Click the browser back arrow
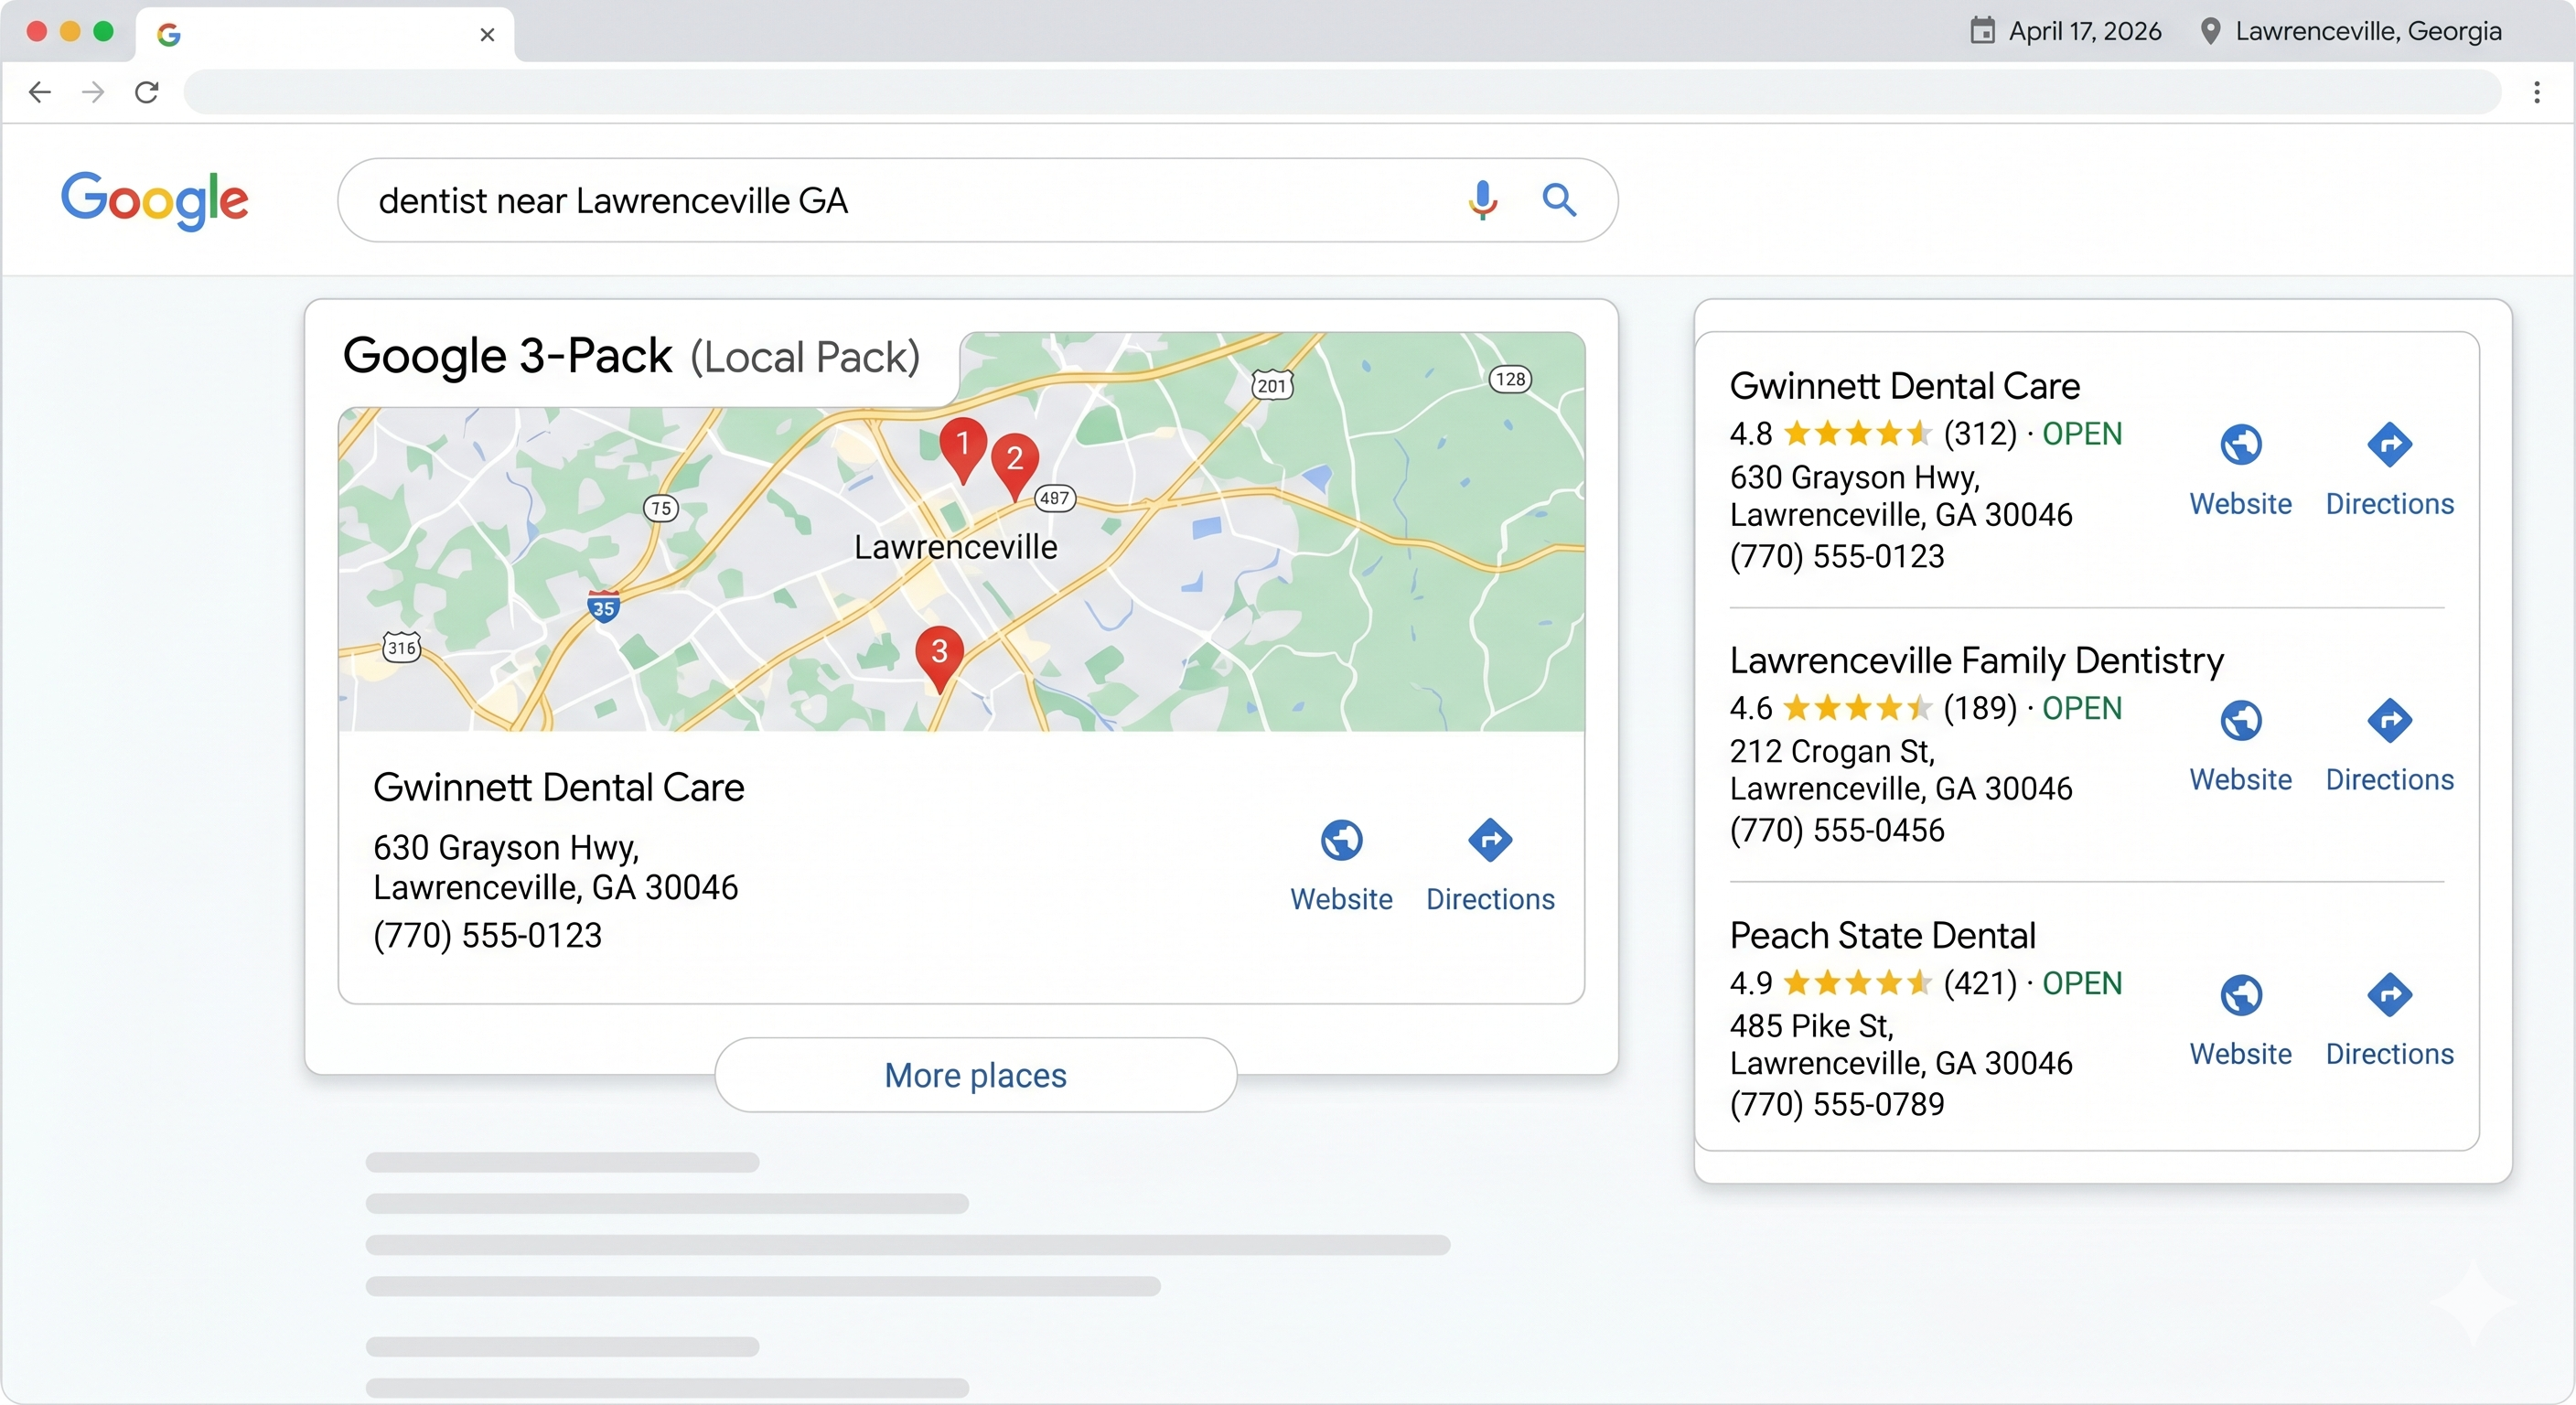Image resolution: width=2576 pixels, height=1405 pixels. [40, 93]
